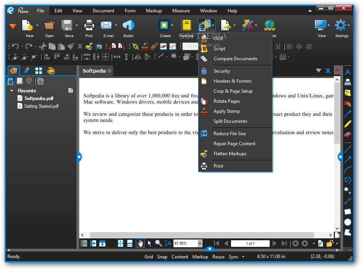Click the page number input field
This screenshot has width=362, height=270.
[250, 243]
